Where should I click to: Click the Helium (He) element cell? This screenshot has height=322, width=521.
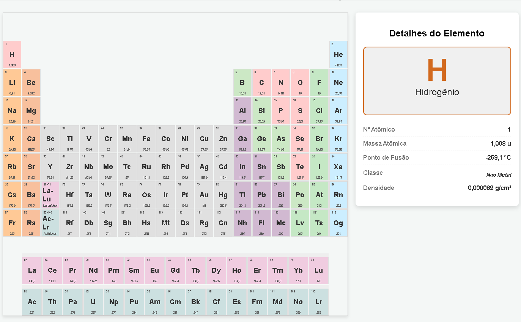click(x=338, y=55)
